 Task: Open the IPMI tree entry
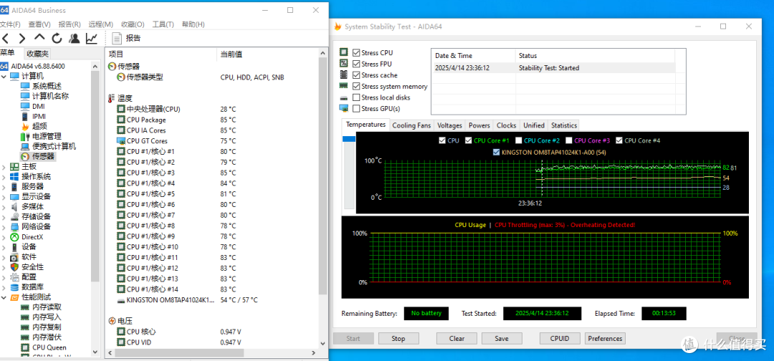(x=39, y=116)
